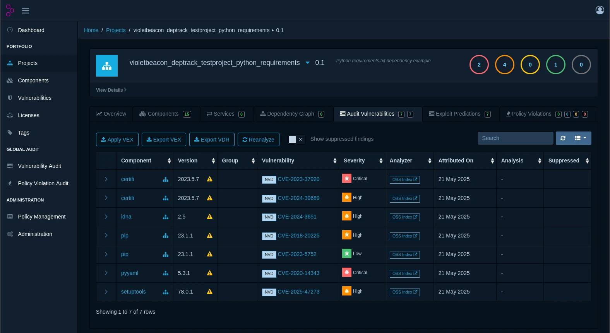610x333 pixels.
Task: Click the dependency graph icon for idna row
Action: tap(166, 217)
